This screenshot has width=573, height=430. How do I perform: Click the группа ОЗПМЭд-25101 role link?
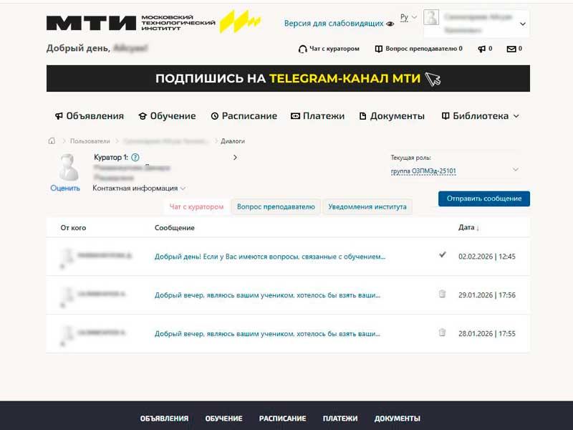tap(423, 171)
